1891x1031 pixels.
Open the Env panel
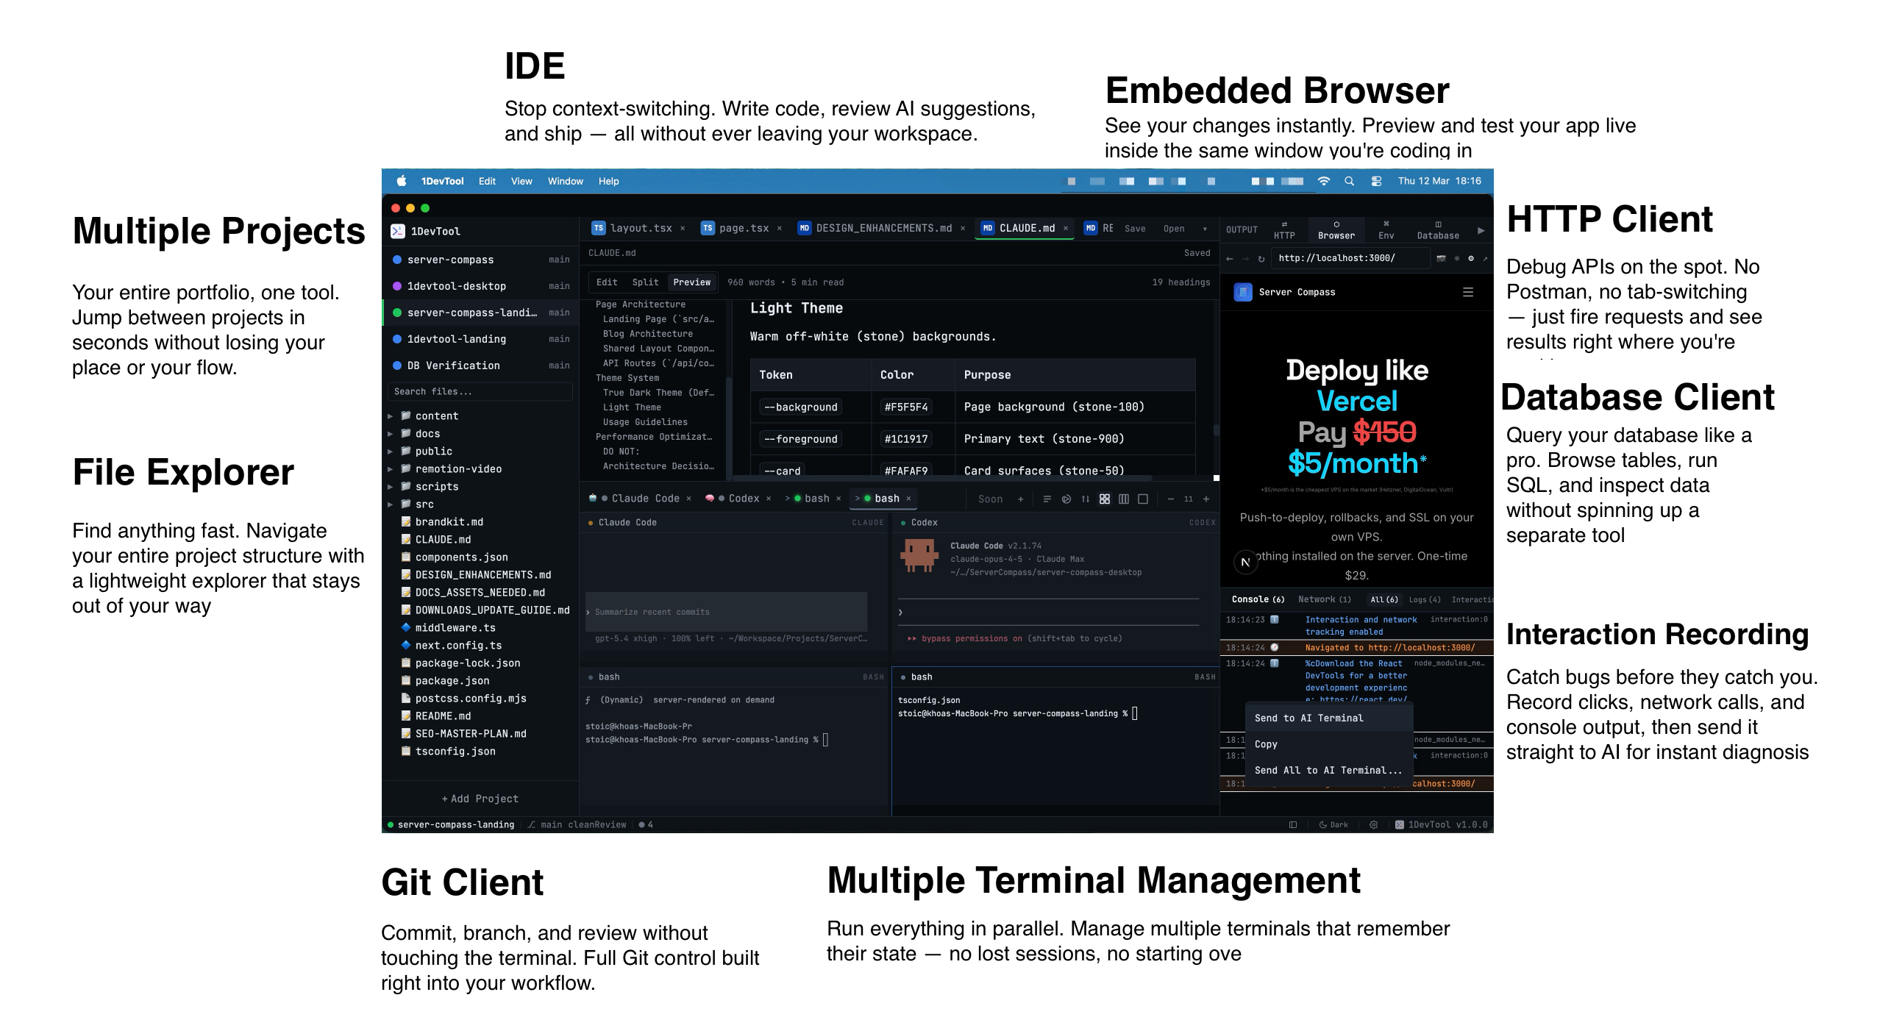click(x=1386, y=230)
